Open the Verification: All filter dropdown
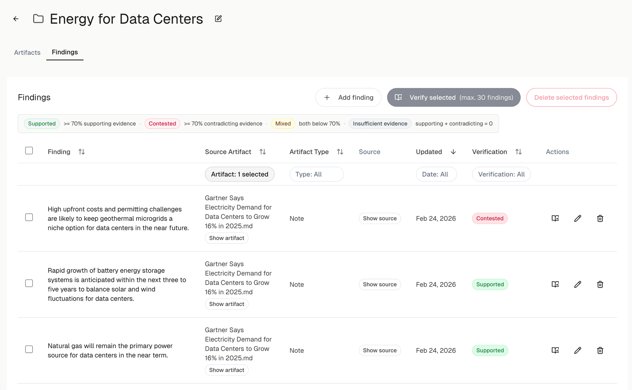 point(501,174)
